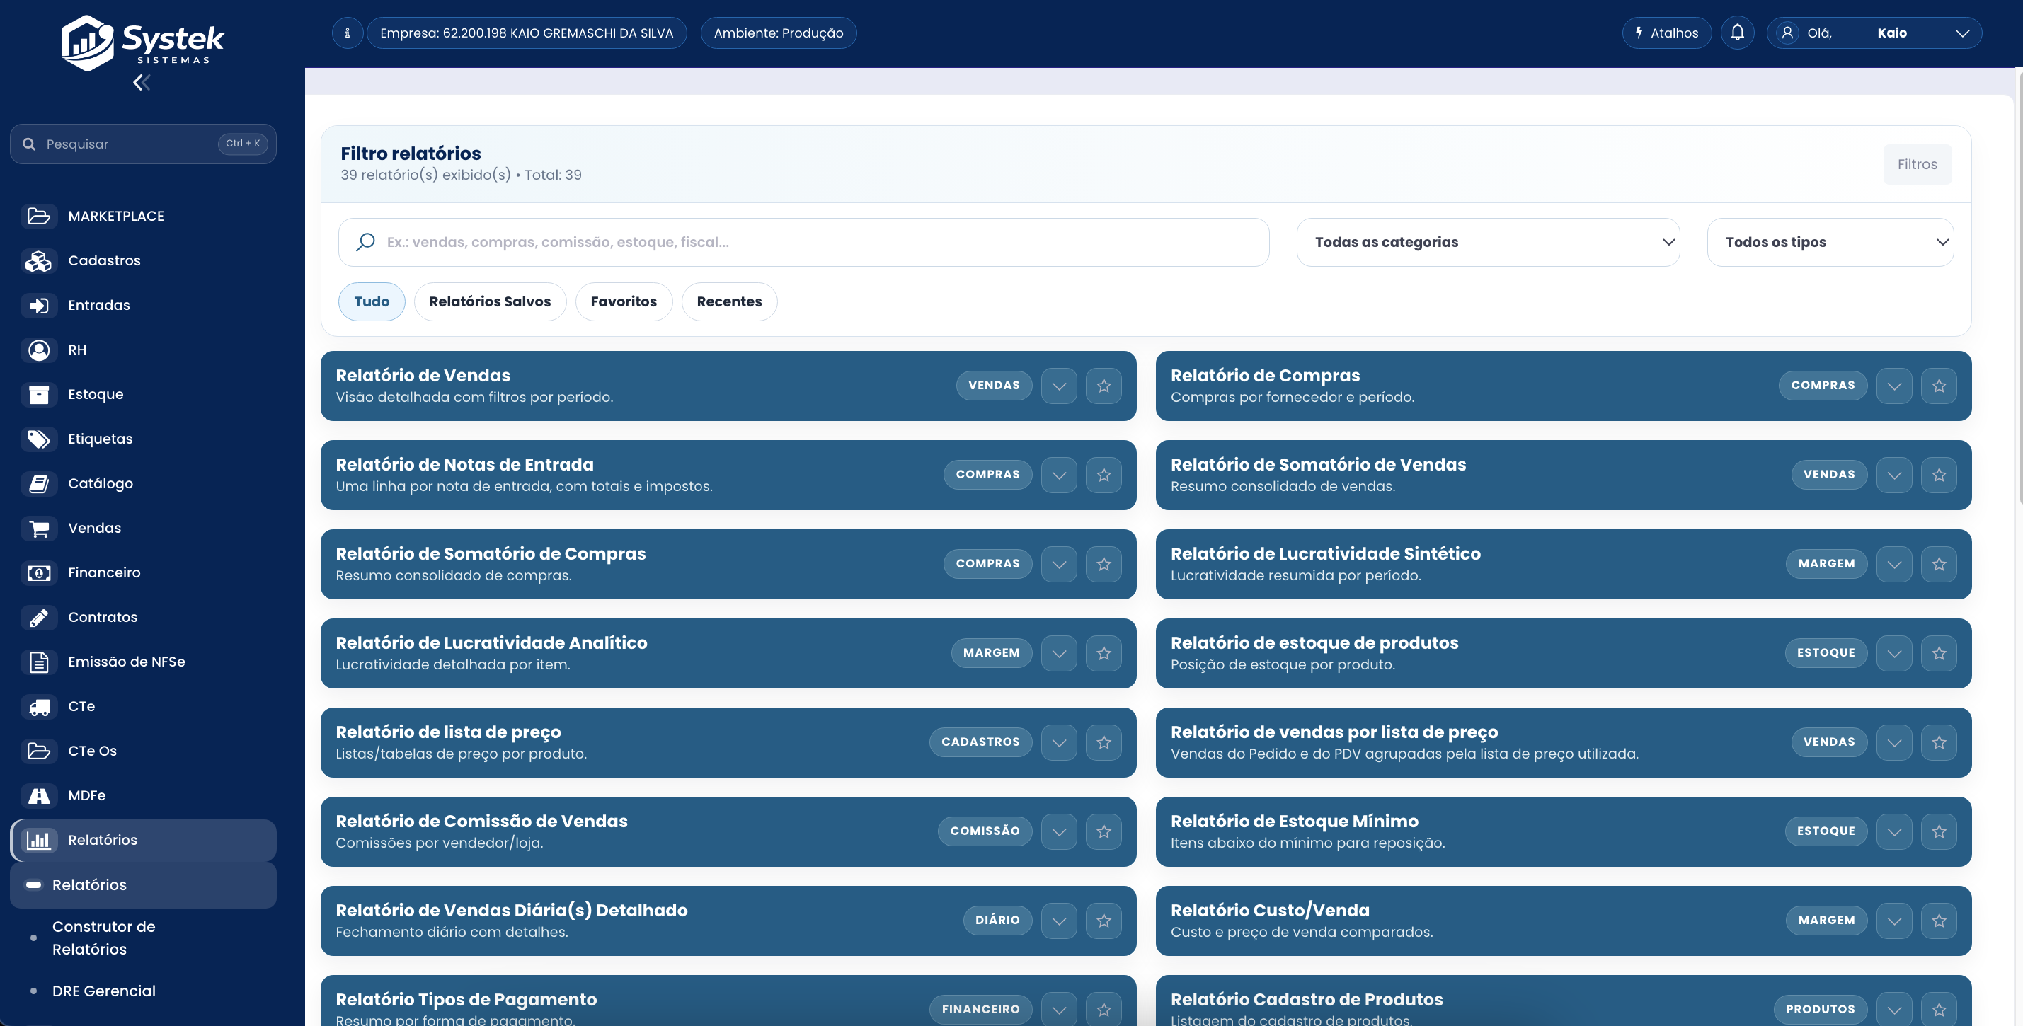Favorite the Relatório de Compras star
Image resolution: width=2023 pixels, height=1026 pixels.
[x=1938, y=386]
